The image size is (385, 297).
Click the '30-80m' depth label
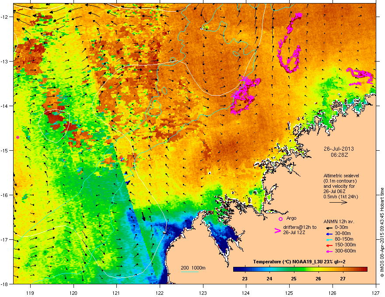pyautogui.click(x=343, y=234)
